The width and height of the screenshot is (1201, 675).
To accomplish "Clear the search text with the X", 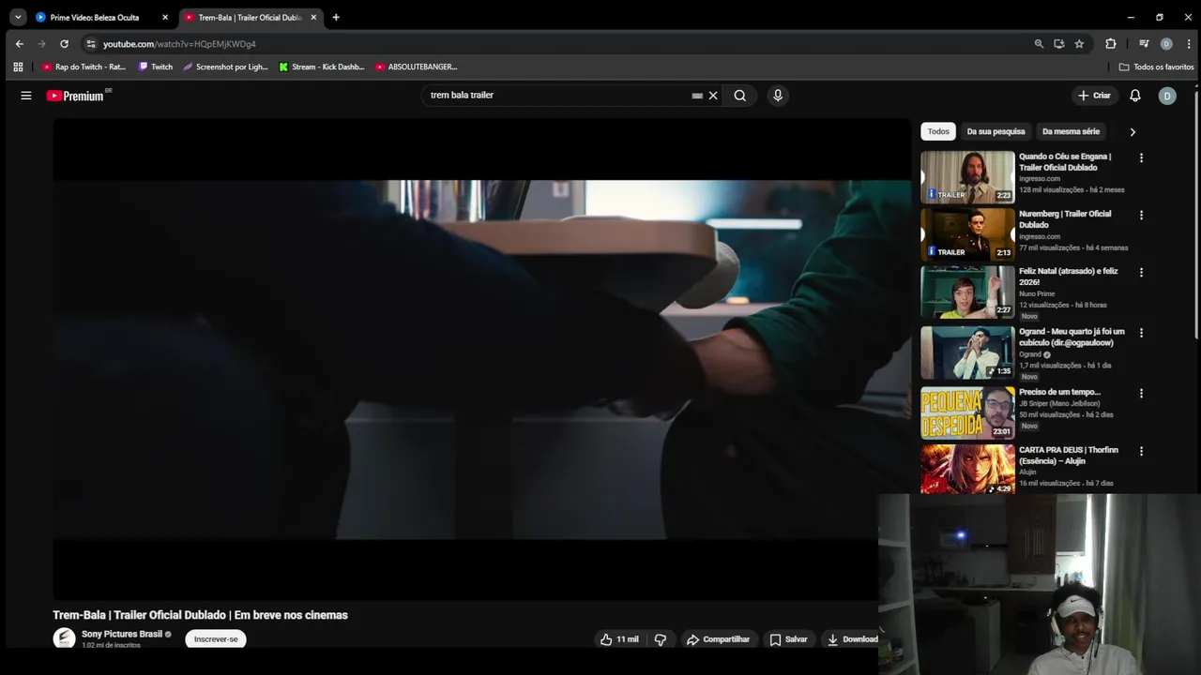I will tap(713, 96).
